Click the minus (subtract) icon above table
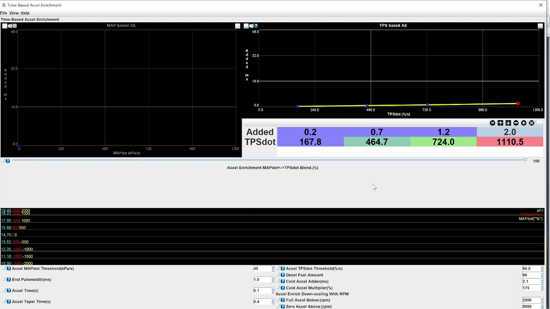This screenshot has width=550, height=309. point(516,123)
